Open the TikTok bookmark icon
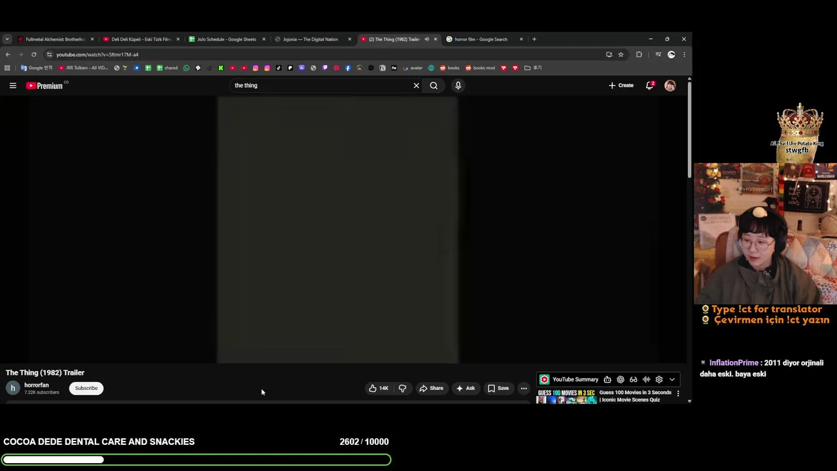 click(x=279, y=68)
